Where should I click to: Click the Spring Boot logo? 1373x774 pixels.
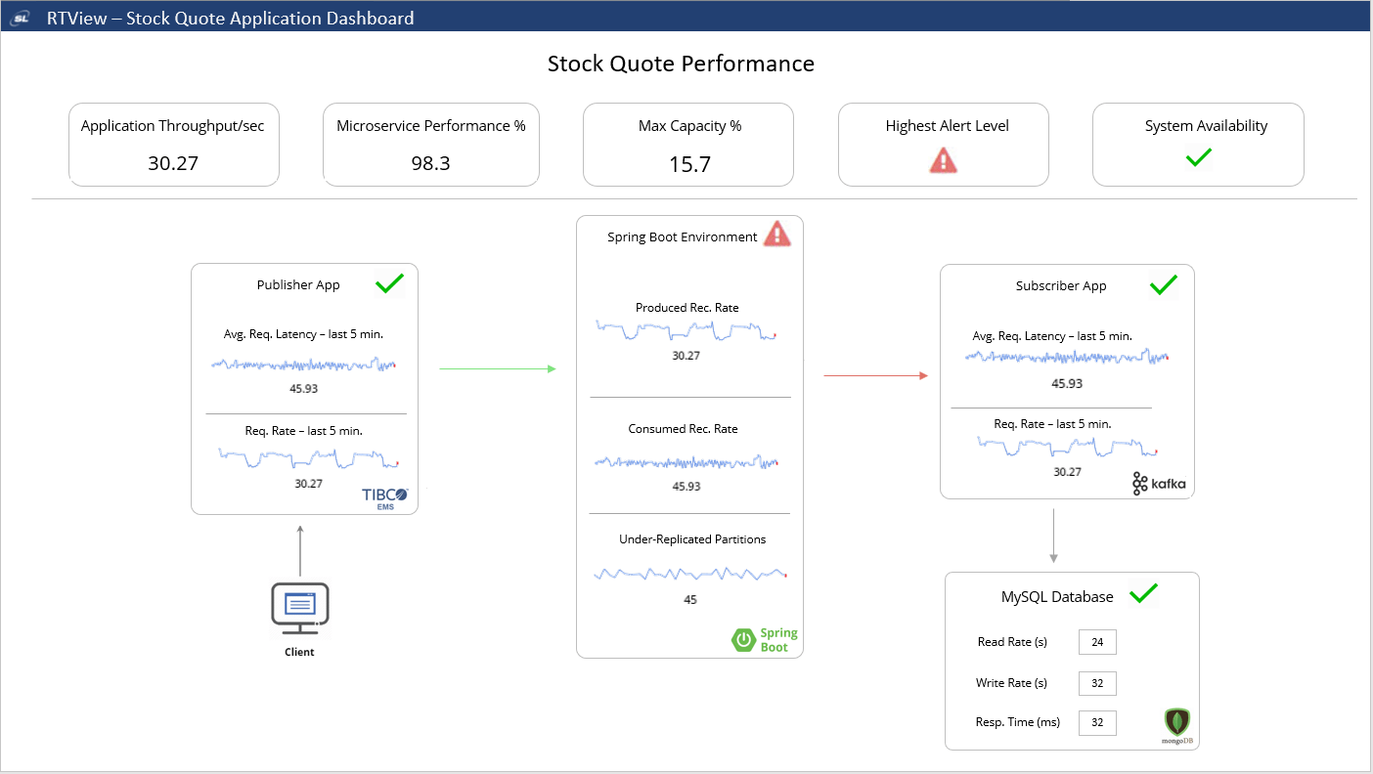pos(765,640)
